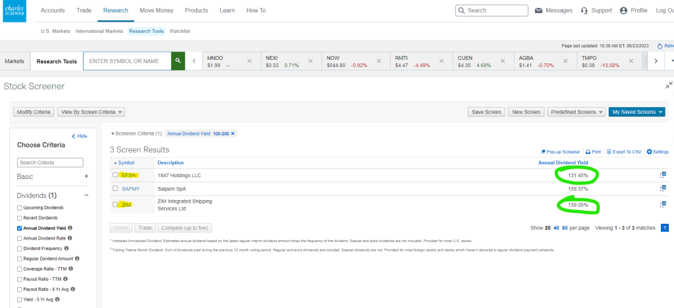
Task: Open Settings gear for screen results
Action: [x=649, y=151]
